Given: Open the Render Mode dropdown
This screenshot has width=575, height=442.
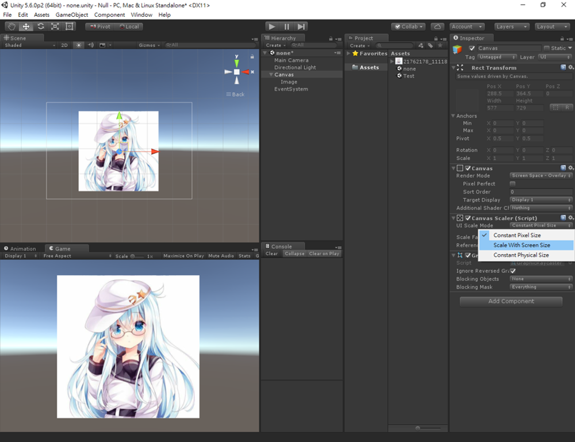Looking at the screenshot, I should (539, 175).
